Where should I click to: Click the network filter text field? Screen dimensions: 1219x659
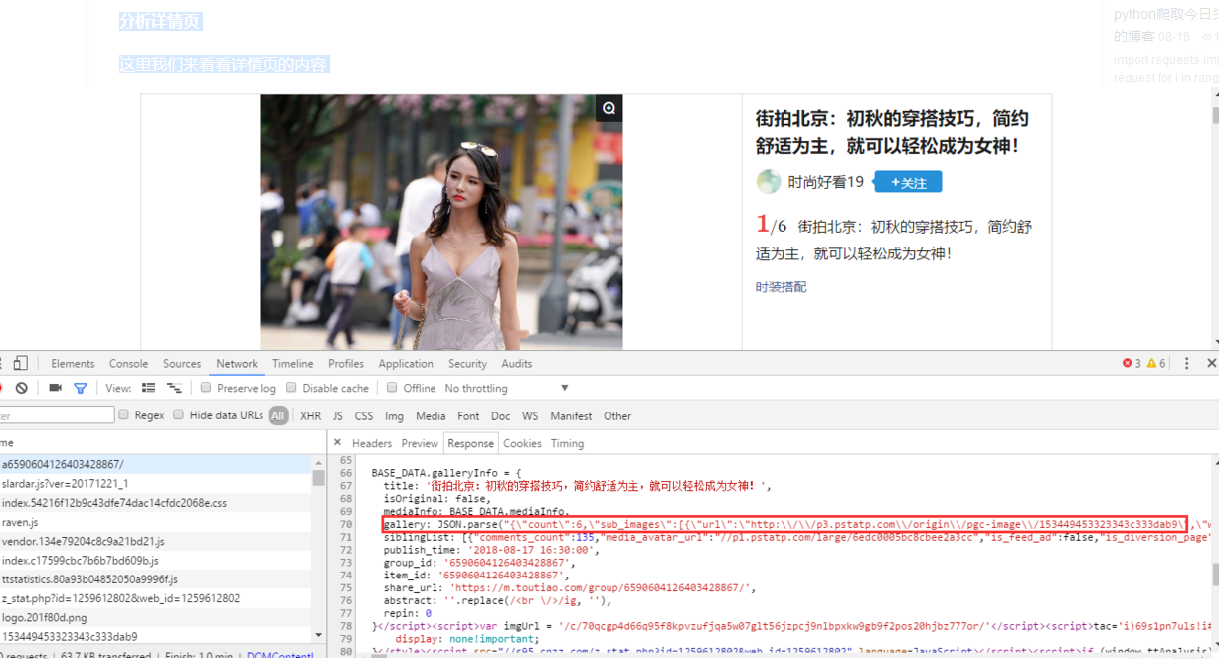[57, 415]
